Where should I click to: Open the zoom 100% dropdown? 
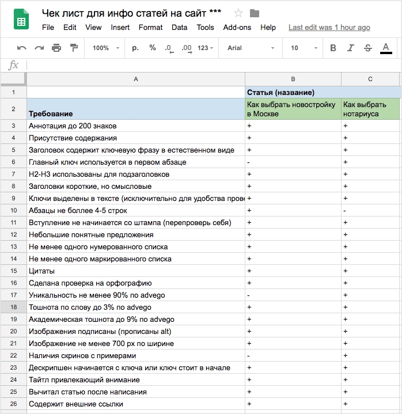104,48
